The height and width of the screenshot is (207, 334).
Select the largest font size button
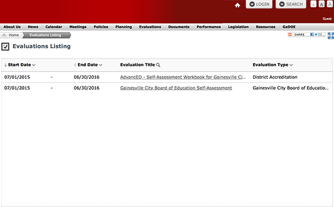coord(330,4)
